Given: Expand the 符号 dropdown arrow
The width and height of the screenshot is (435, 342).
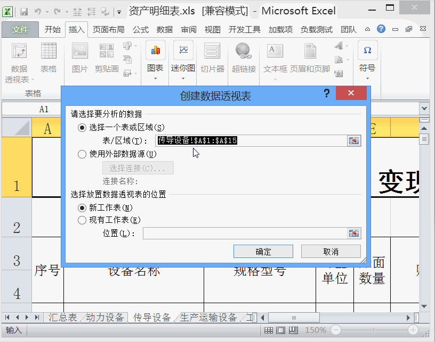Looking at the screenshot, I should pyautogui.click(x=368, y=79).
